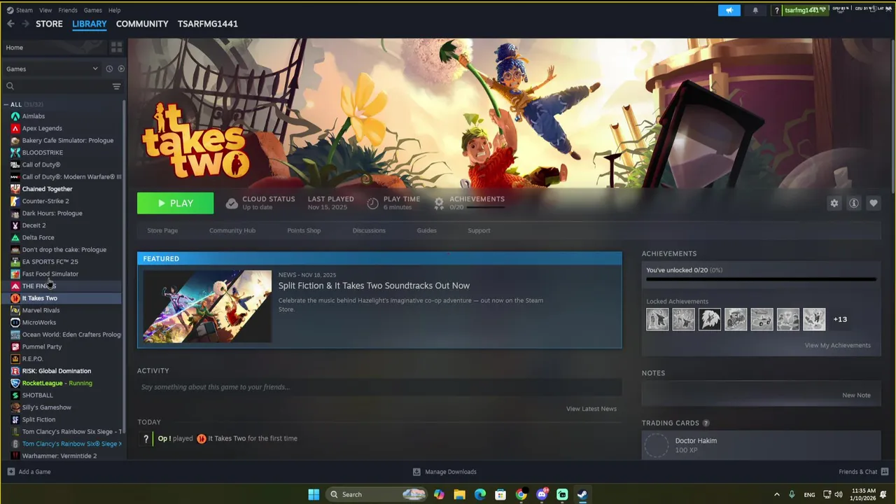The image size is (896, 504).
Task: Click green PLAY button
Action: coord(175,203)
